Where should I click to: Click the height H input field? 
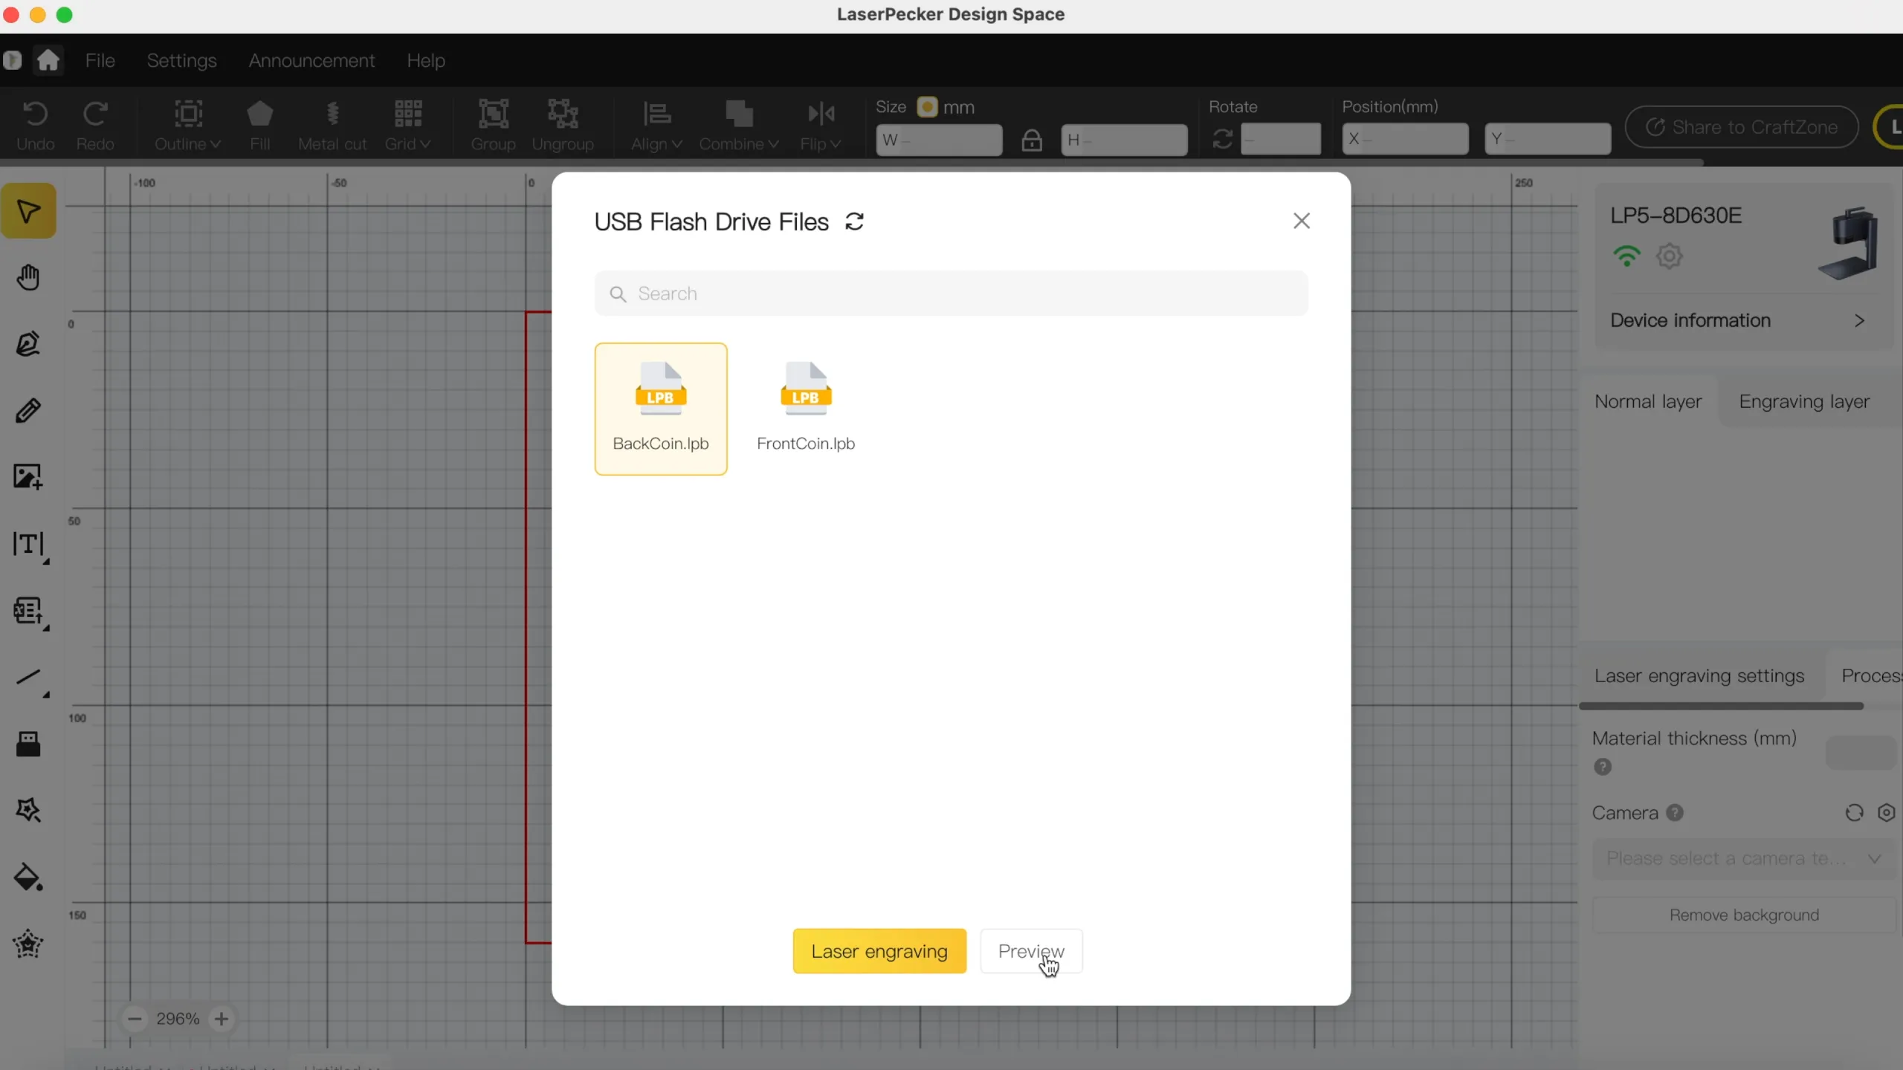click(1124, 140)
